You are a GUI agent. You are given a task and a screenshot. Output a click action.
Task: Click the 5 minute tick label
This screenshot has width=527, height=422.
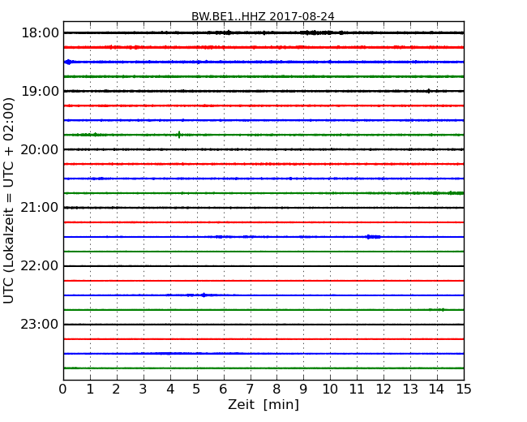point(197,390)
